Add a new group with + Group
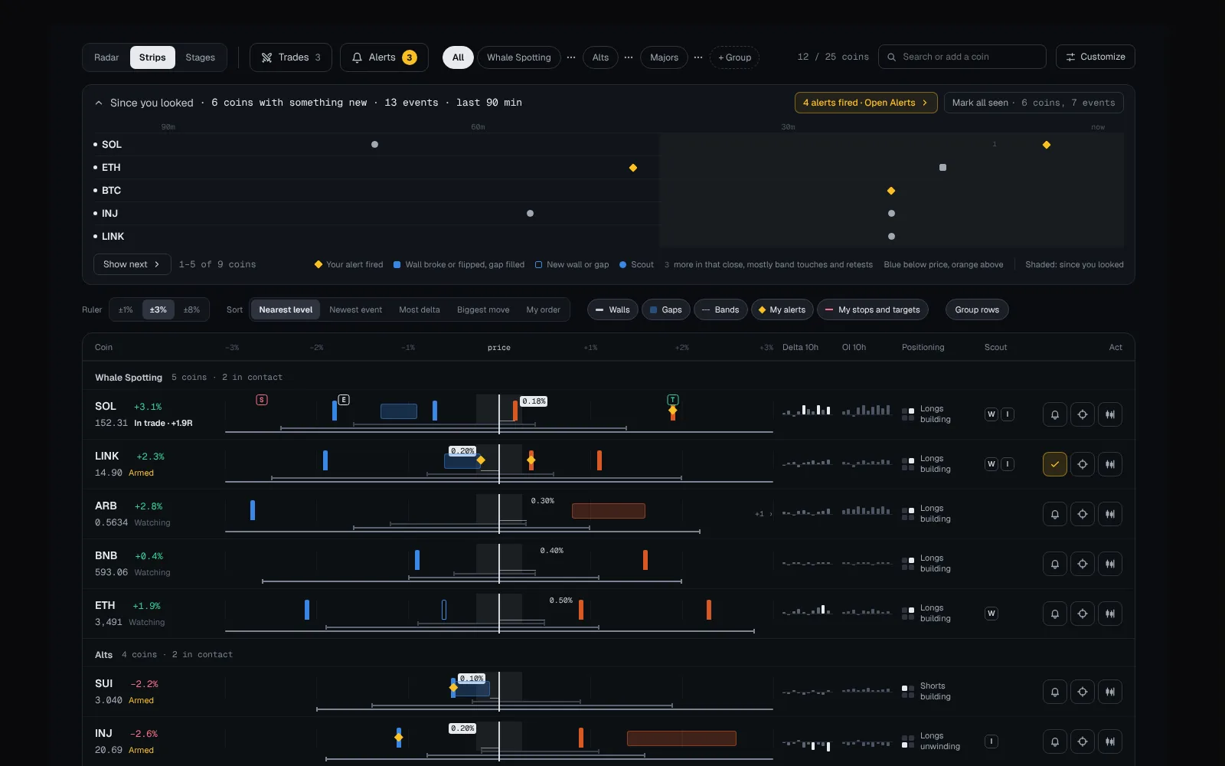This screenshot has height=766, width=1225. [x=735, y=57]
